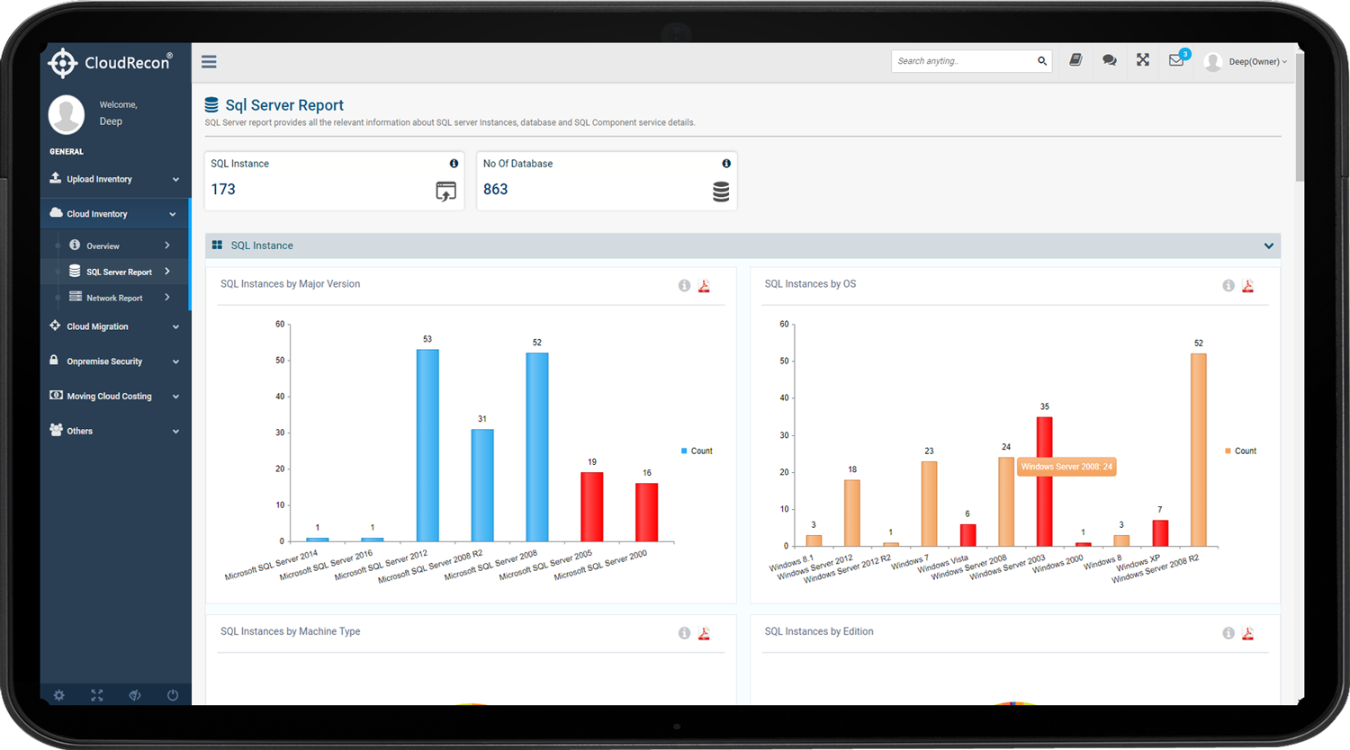The height and width of the screenshot is (750, 1350).
Task: Export Machine Type chart to PDF
Action: click(704, 634)
